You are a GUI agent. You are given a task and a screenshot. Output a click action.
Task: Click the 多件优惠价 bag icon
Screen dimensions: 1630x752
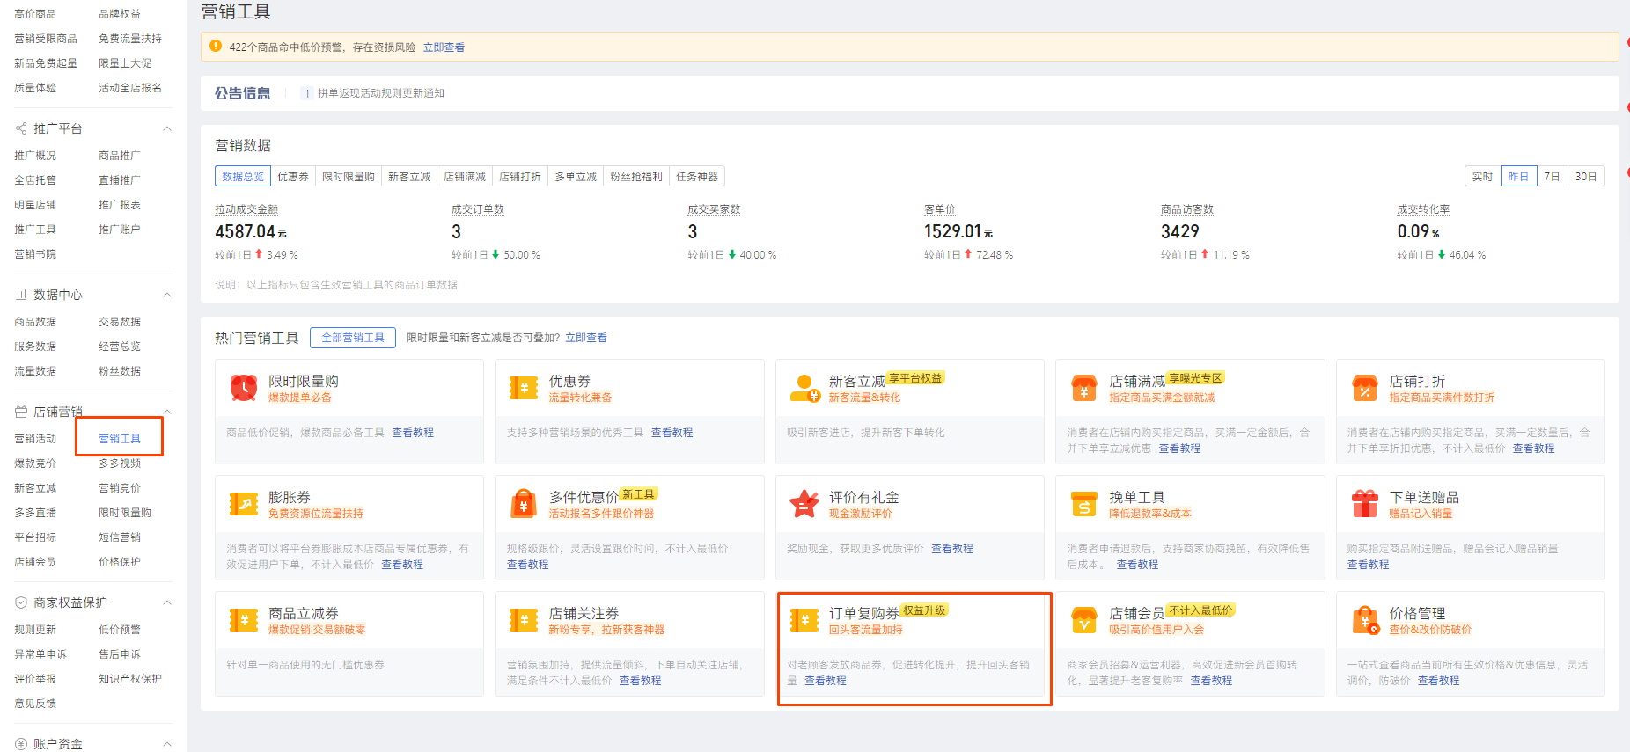524,504
